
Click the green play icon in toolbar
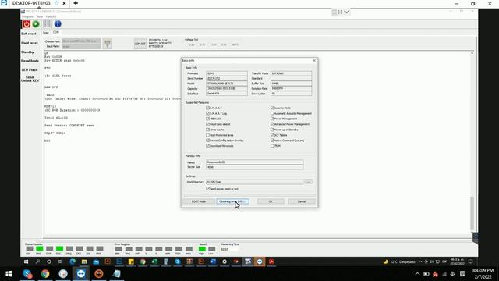click(36, 24)
